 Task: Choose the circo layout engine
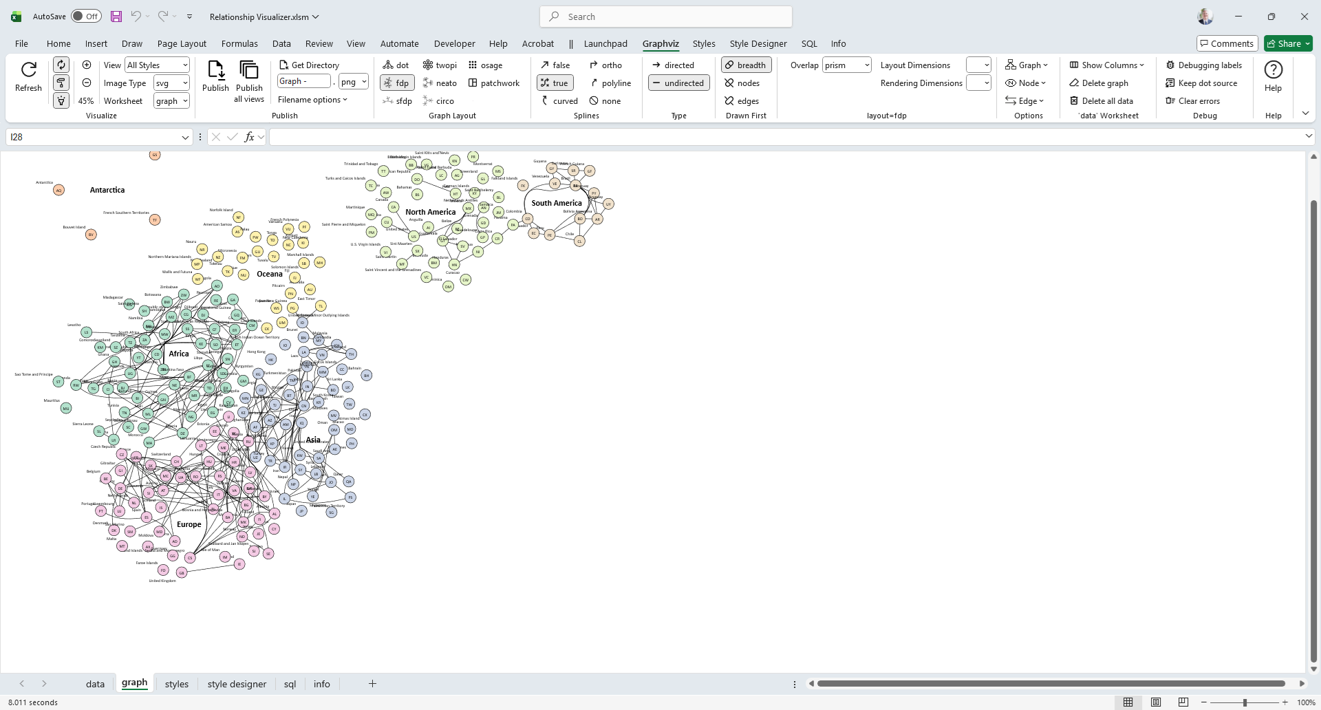[438, 101]
